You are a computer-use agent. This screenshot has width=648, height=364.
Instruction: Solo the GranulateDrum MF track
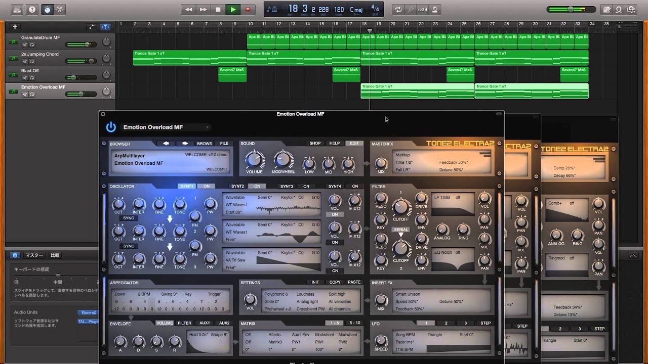(x=32, y=45)
